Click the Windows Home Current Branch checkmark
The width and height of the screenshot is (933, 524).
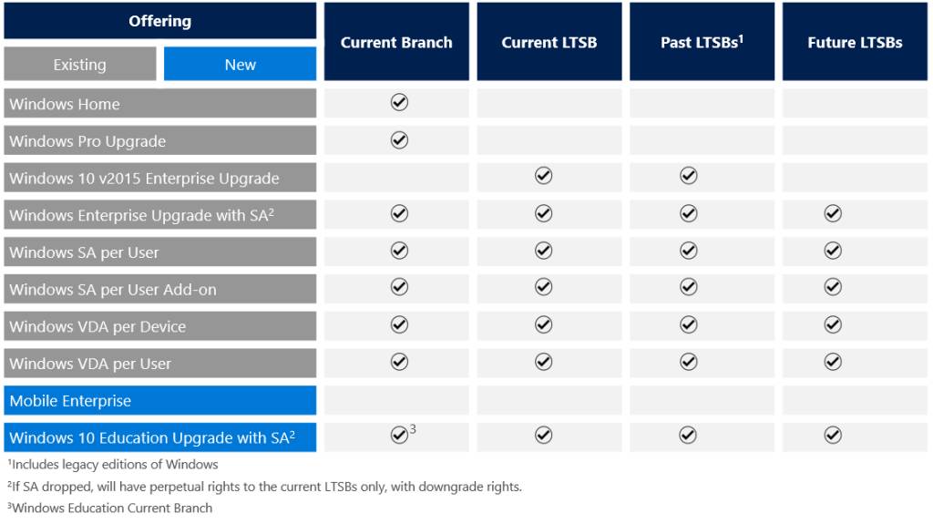click(399, 103)
